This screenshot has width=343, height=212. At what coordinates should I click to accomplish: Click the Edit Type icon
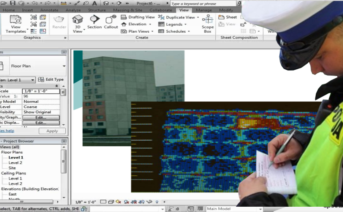click(41, 79)
